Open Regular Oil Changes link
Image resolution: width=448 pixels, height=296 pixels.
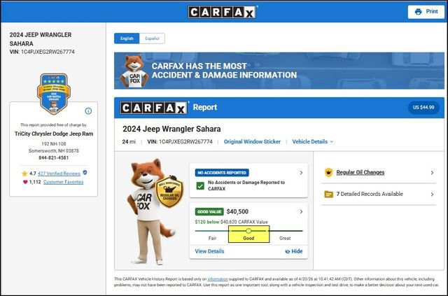(x=360, y=173)
